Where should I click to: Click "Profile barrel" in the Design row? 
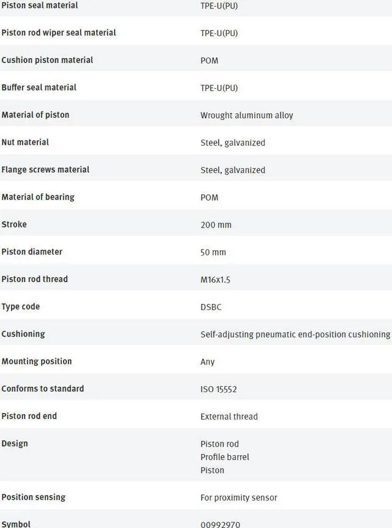pyautogui.click(x=225, y=457)
